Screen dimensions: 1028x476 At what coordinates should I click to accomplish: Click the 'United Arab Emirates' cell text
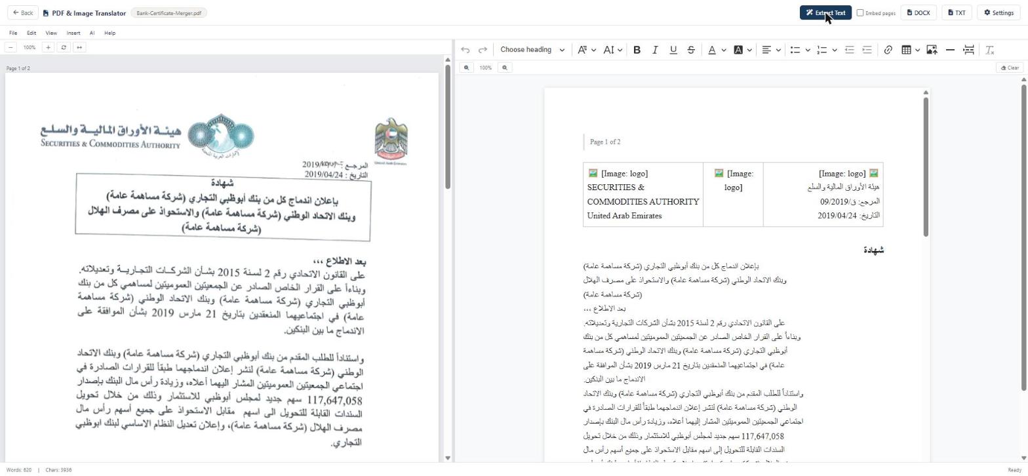point(624,216)
